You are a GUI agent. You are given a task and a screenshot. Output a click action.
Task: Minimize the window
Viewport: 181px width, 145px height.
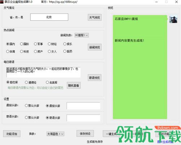pos(156,2)
